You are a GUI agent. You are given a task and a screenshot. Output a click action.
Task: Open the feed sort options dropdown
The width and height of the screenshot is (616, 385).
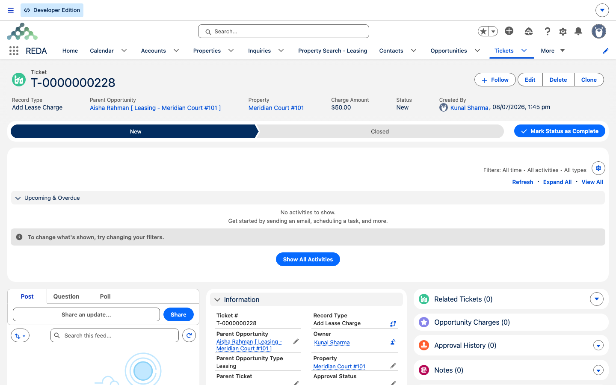tap(20, 336)
